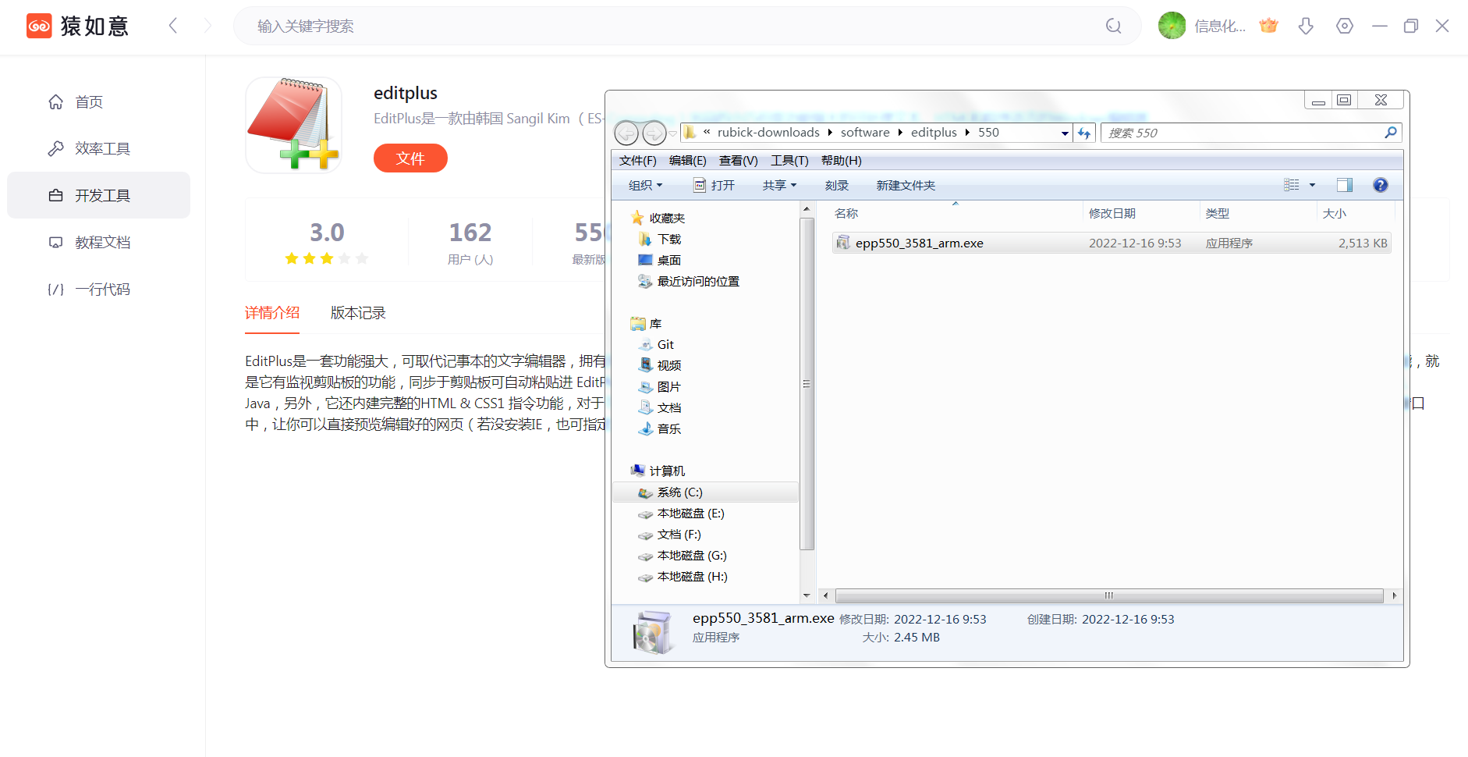
Task: Expand the 组织 dropdown
Action: point(645,186)
